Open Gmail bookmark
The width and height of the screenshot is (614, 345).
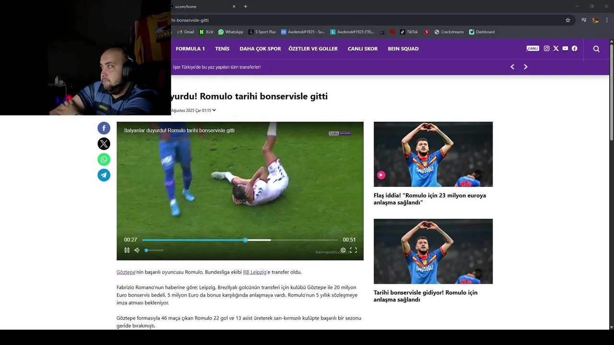point(186,32)
